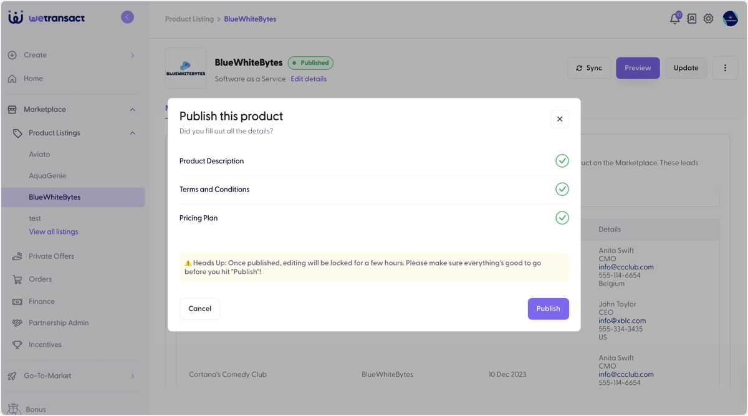Open the View all listings link

coord(54,231)
